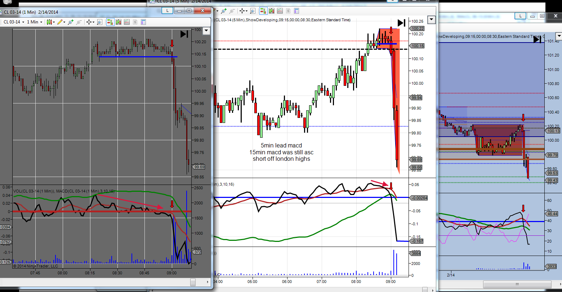Open Indicators icon in 1 Min window

(x=126, y=22)
